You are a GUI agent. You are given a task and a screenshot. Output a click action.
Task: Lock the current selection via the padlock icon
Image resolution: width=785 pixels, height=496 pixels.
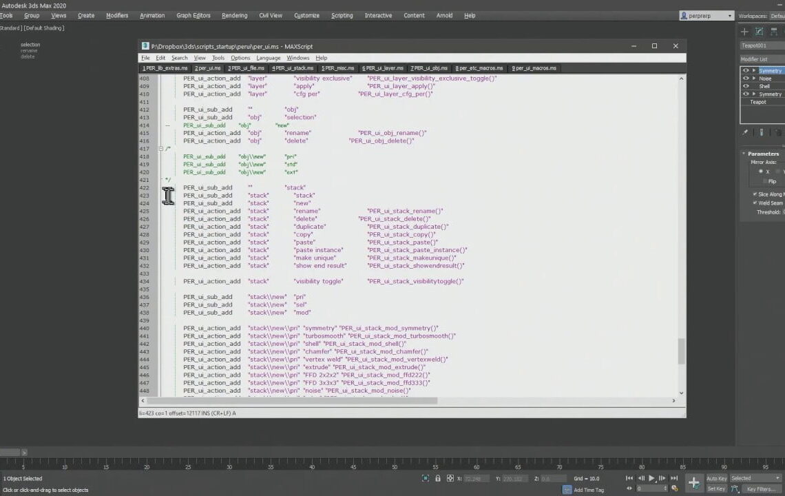tap(438, 478)
